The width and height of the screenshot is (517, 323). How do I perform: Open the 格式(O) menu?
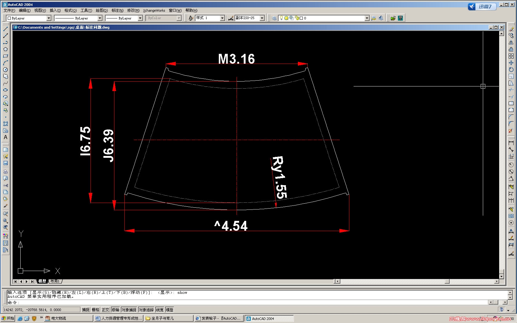point(70,10)
